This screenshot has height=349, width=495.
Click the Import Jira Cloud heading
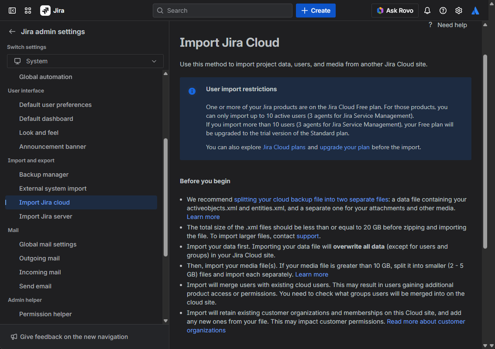pyautogui.click(x=229, y=43)
